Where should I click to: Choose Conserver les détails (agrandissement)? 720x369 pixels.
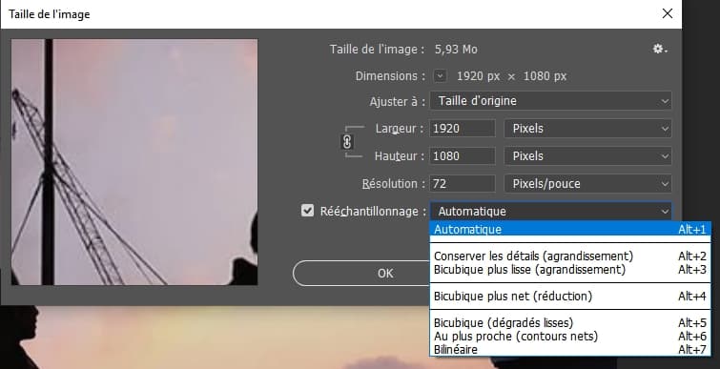point(570,256)
